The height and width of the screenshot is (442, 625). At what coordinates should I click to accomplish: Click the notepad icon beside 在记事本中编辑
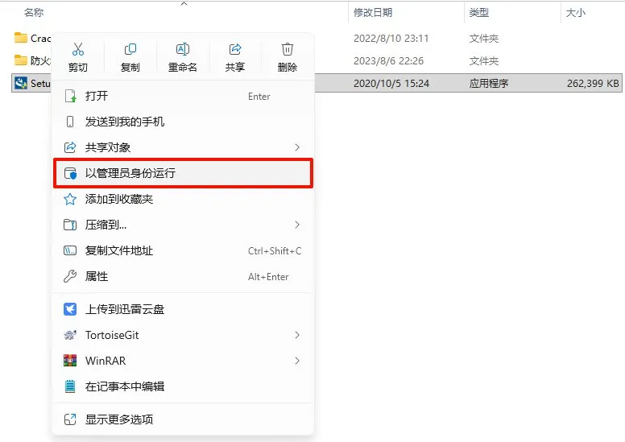(x=70, y=386)
